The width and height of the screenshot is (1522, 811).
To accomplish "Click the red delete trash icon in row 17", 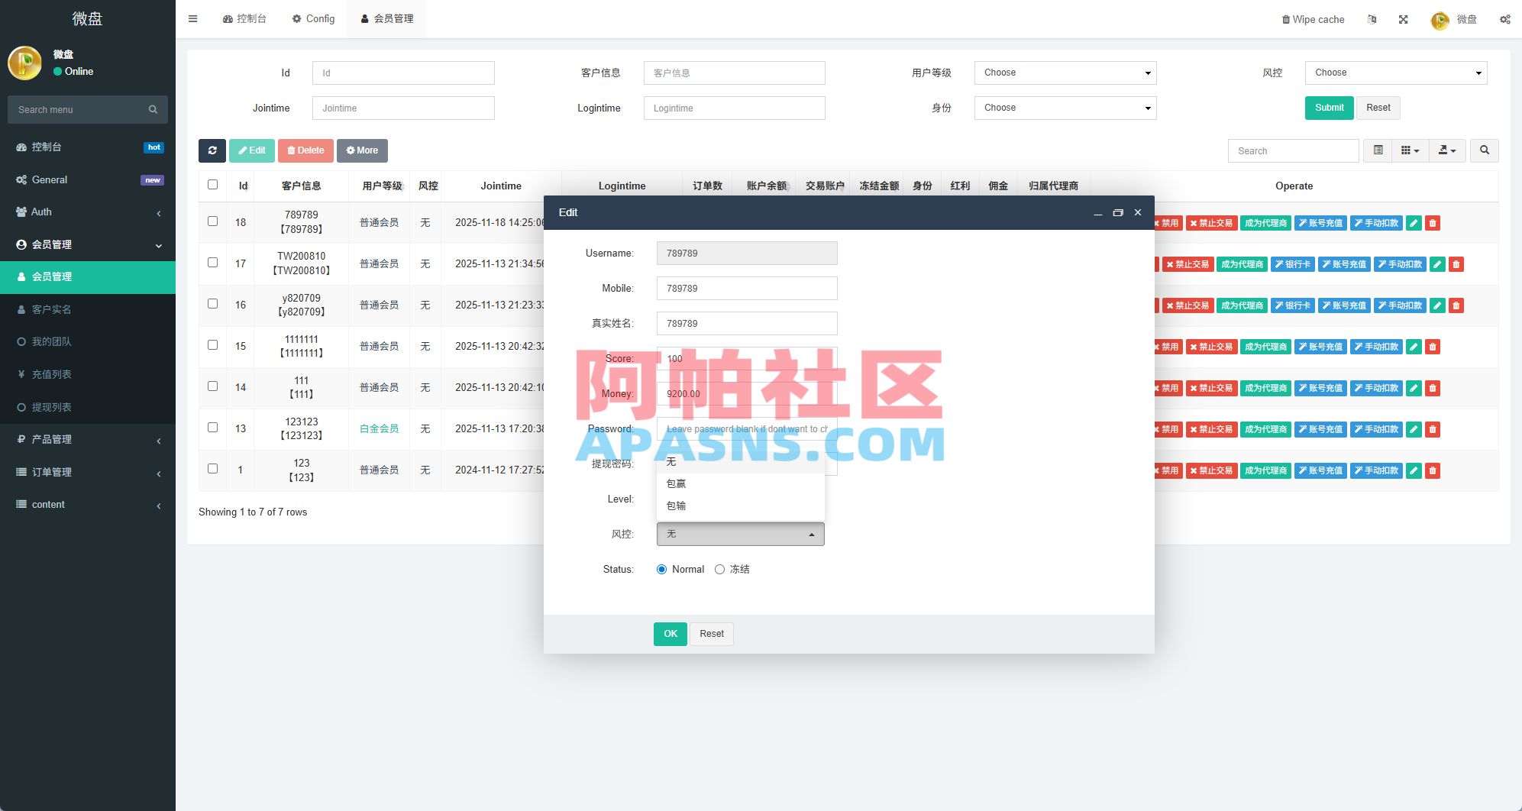I will click(1456, 264).
